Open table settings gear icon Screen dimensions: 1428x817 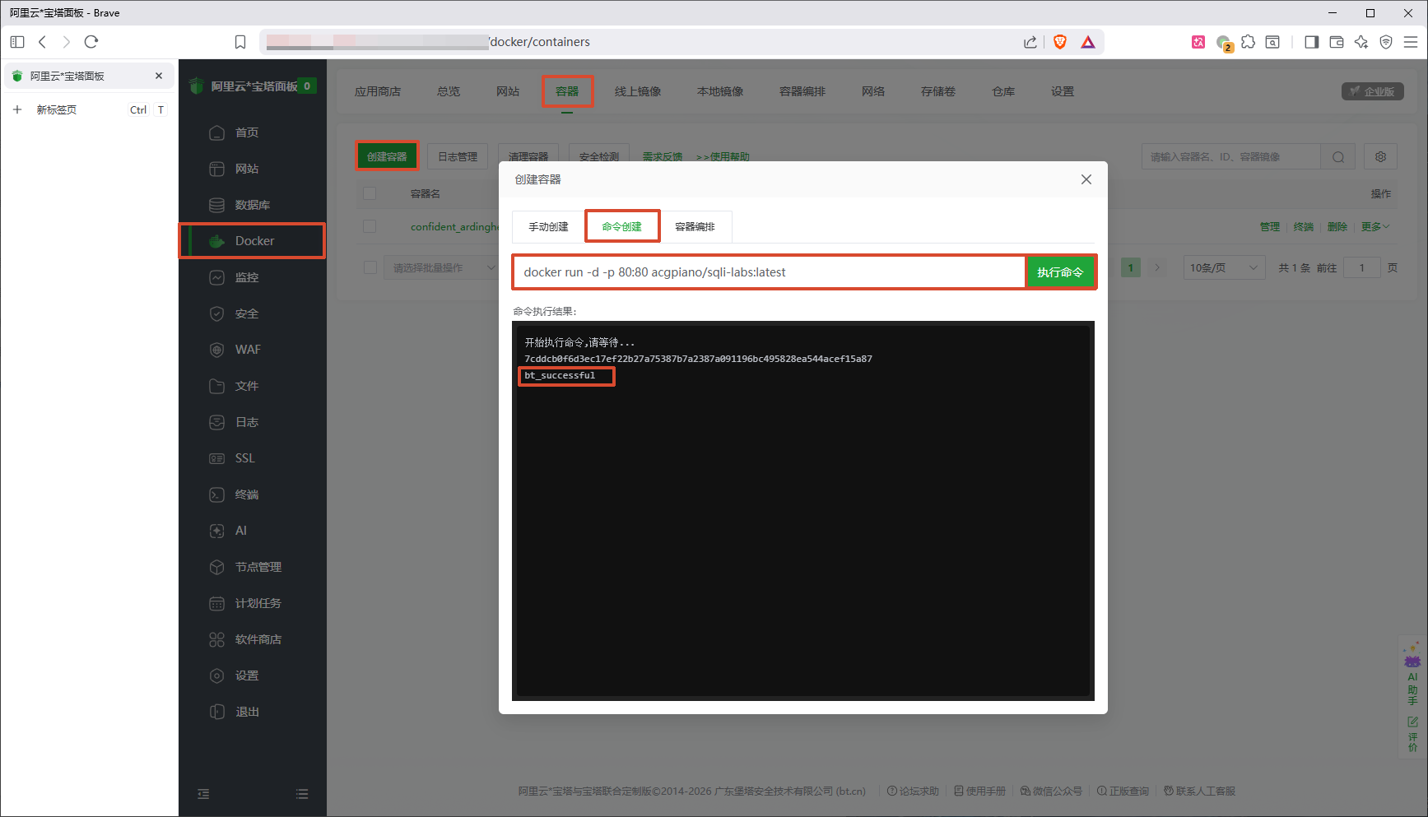coord(1380,157)
